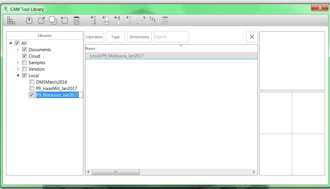This screenshot has height=189, width=330.
Task: Check the DMSMarch2016 library checkbox
Action: tap(32, 82)
